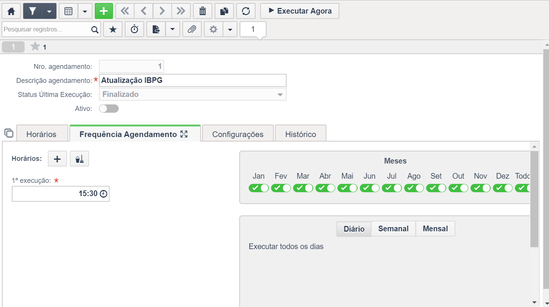Toggle the Out month switch
The image size is (549, 307).
pos(458,188)
